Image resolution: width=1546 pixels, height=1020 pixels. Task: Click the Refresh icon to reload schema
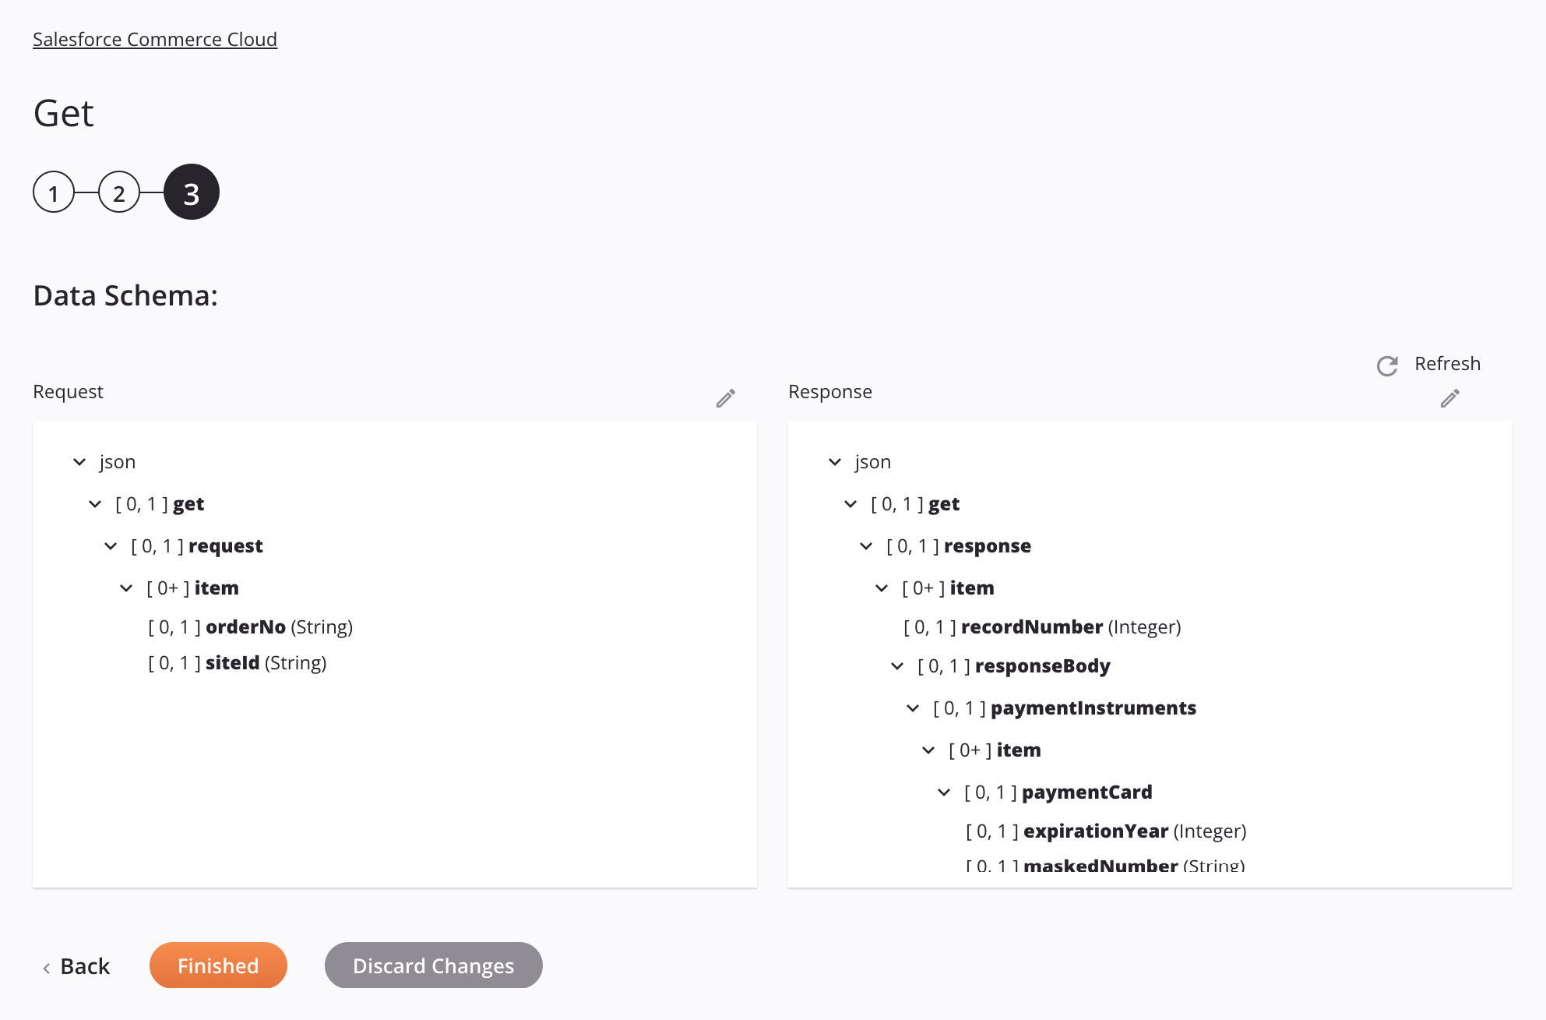click(x=1388, y=365)
